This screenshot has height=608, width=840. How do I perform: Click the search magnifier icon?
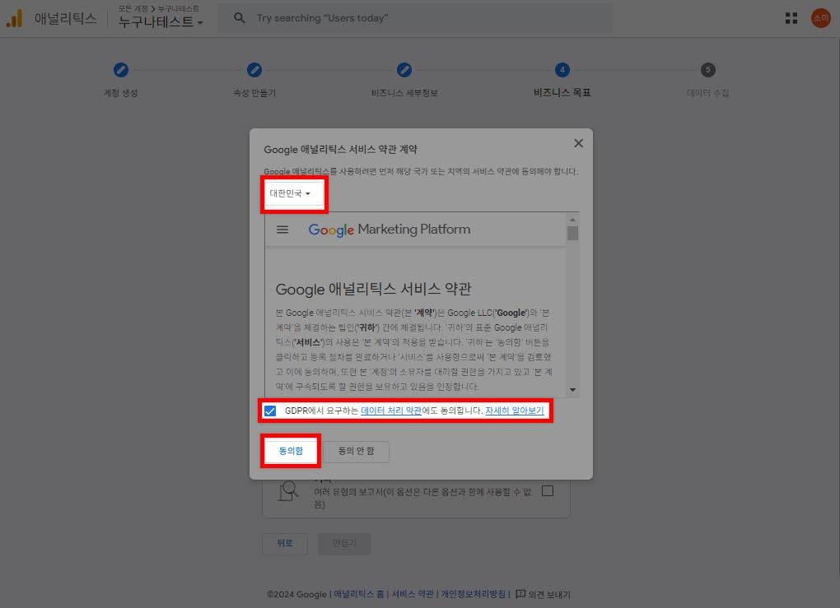(x=240, y=18)
